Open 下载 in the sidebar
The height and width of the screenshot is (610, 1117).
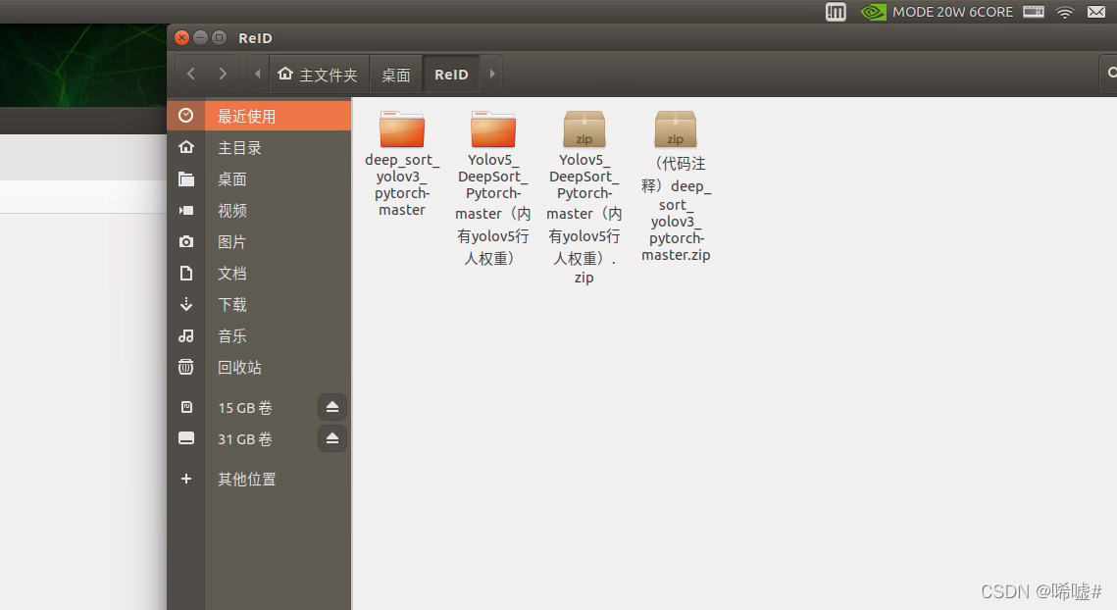(x=232, y=304)
